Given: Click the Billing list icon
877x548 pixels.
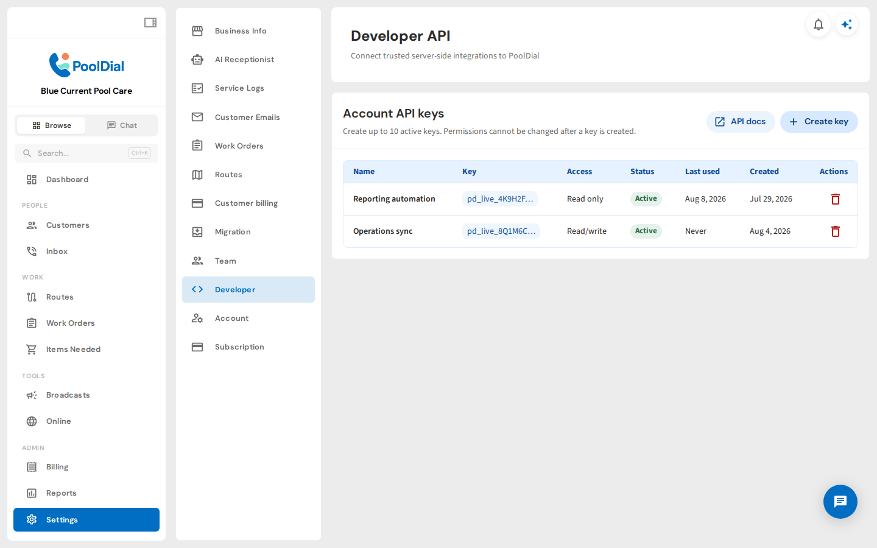Looking at the screenshot, I should [x=32, y=467].
